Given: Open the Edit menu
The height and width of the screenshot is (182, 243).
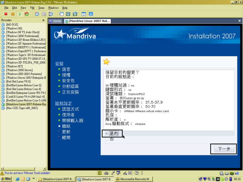Looking at the screenshot, I should 15,8.
